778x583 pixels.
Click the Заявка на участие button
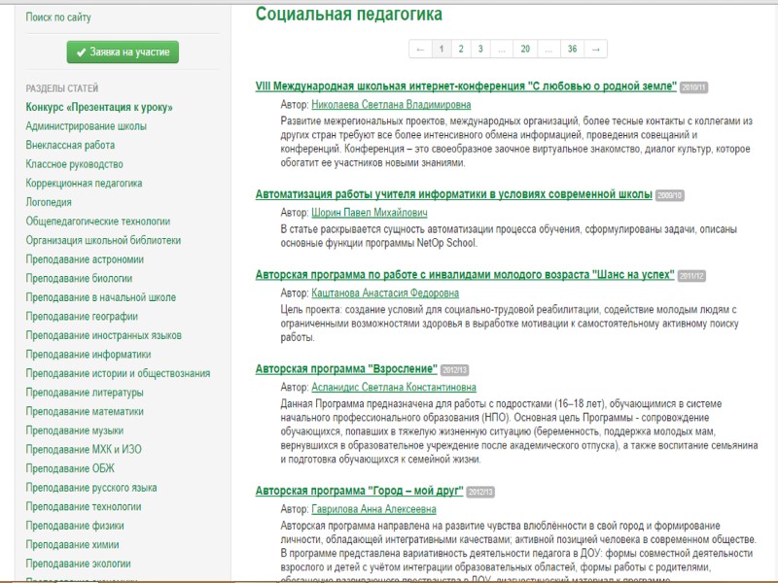[123, 52]
